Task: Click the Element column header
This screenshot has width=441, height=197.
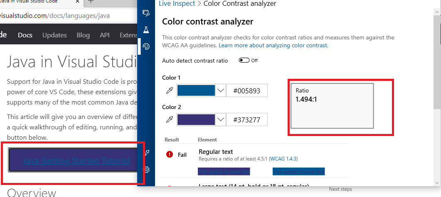Action: pos(207,139)
